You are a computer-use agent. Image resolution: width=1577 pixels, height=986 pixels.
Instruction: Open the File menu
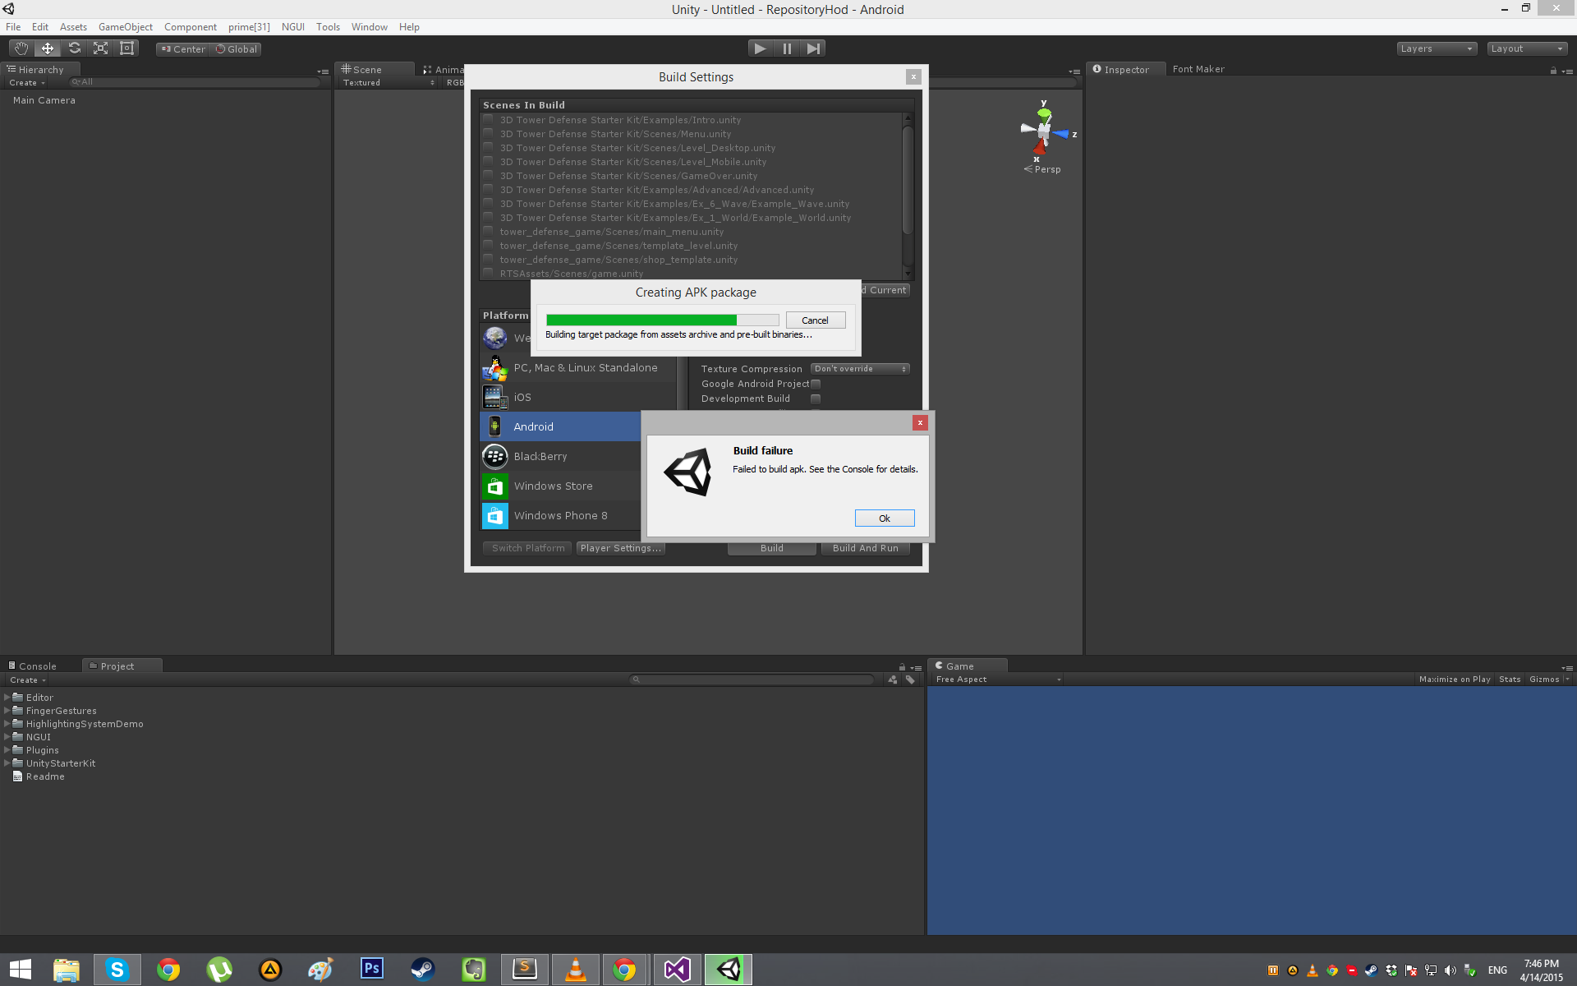(13, 27)
